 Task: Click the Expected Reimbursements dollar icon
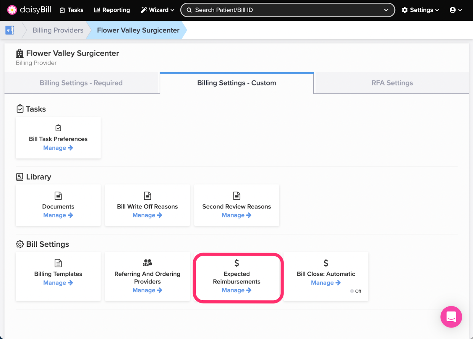click(x=237, y=263)
